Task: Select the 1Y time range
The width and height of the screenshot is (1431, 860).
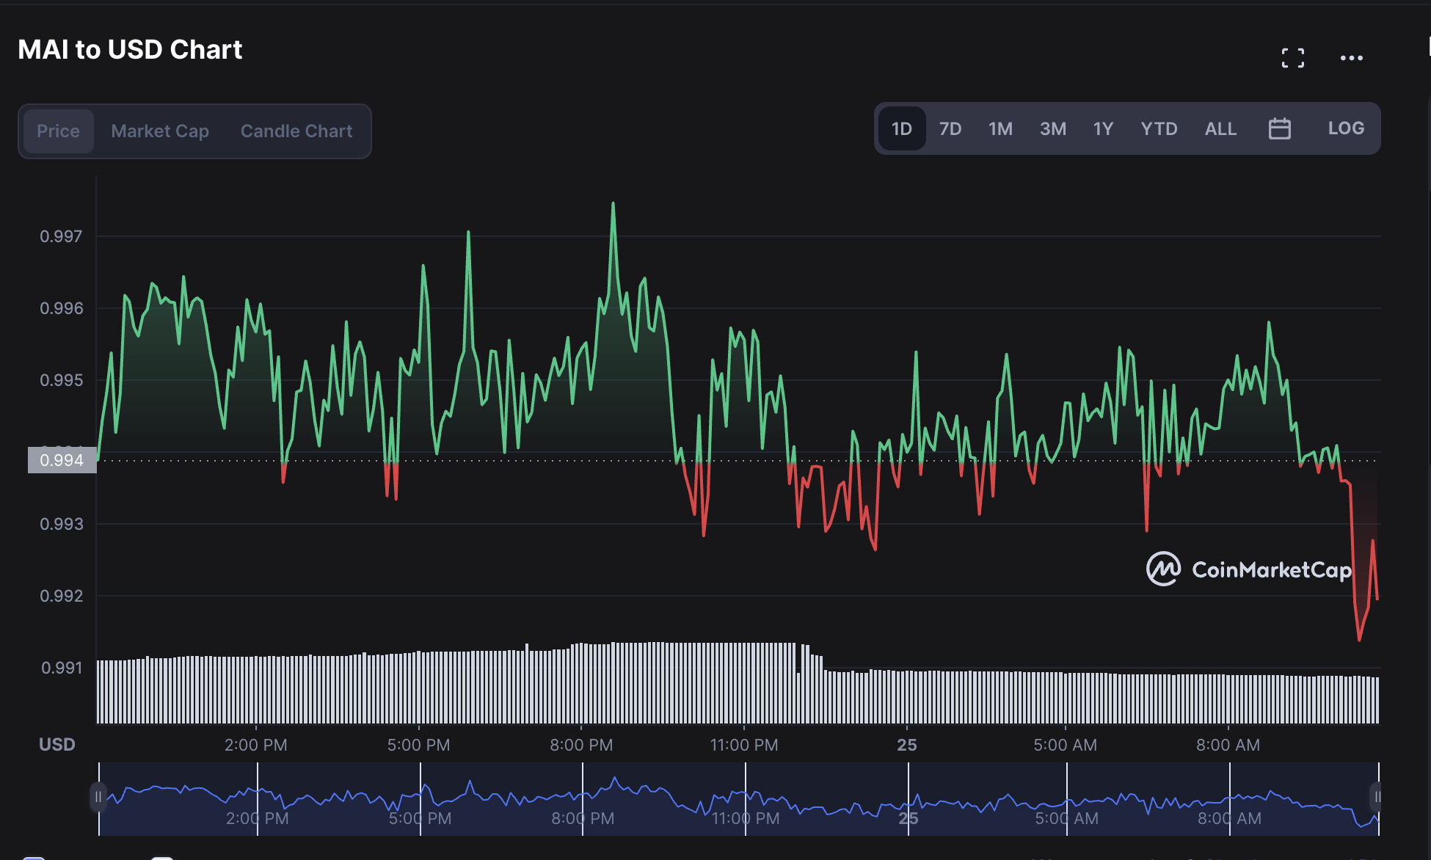Action: coord(1103,129)
